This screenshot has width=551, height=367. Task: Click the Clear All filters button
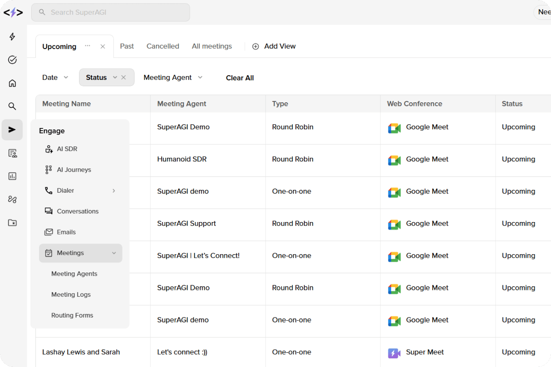(x=240, y=78)
